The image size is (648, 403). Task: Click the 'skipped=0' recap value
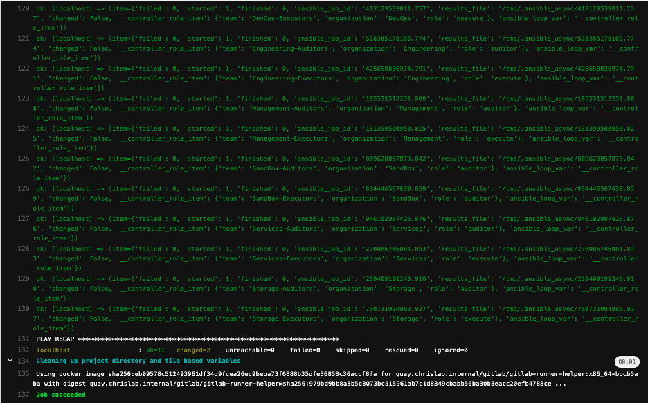352,350
